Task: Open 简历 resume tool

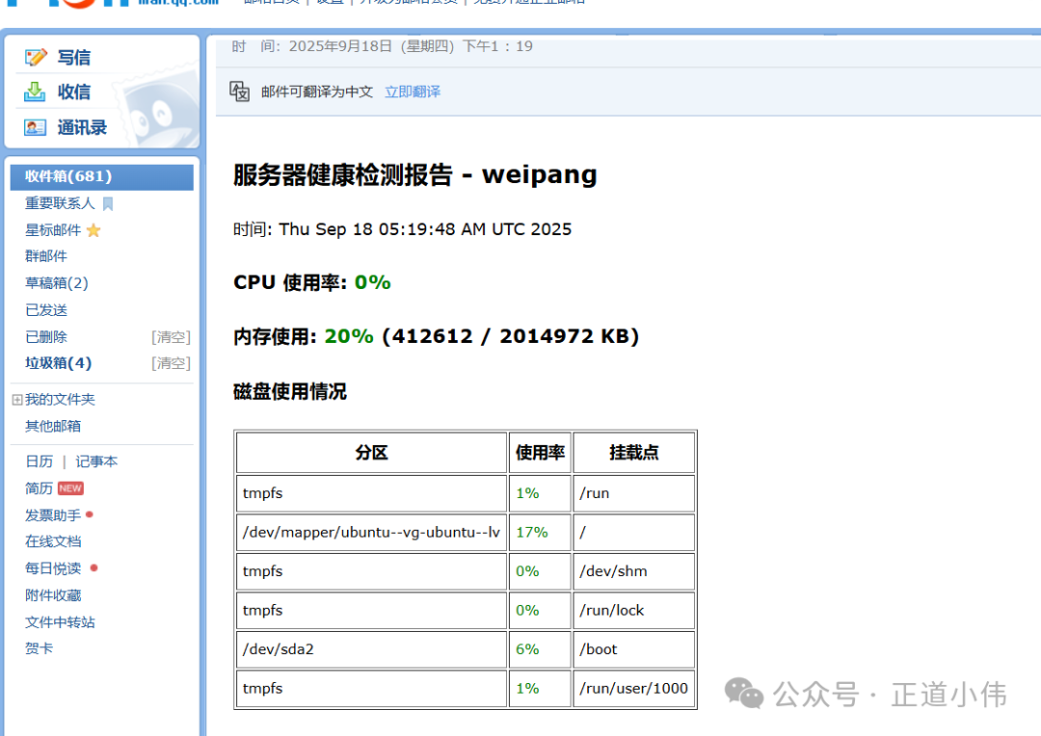Action: click(x=40, y=488)
